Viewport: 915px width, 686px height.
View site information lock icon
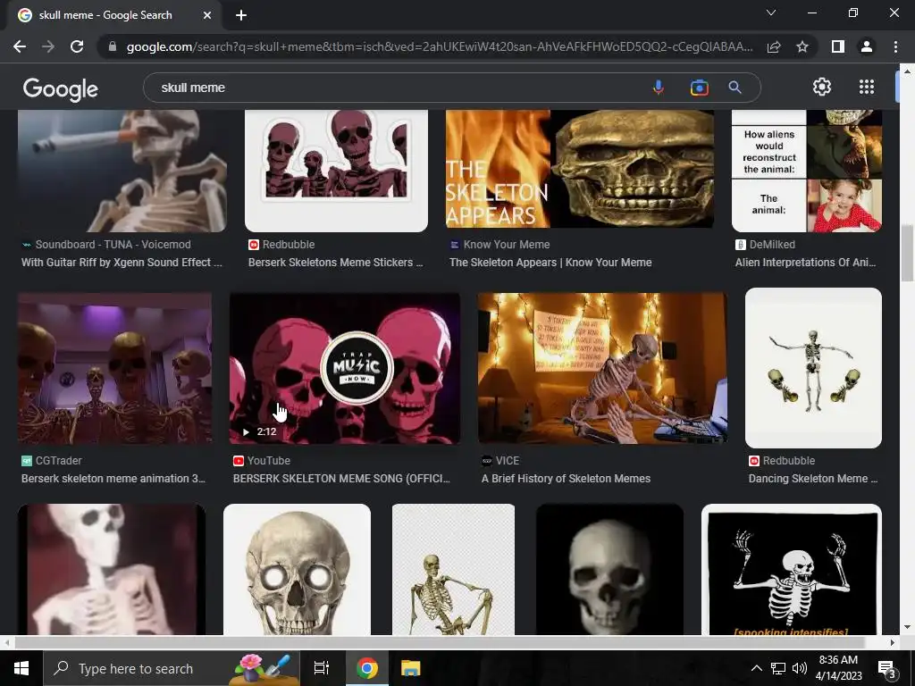point(113,46)
